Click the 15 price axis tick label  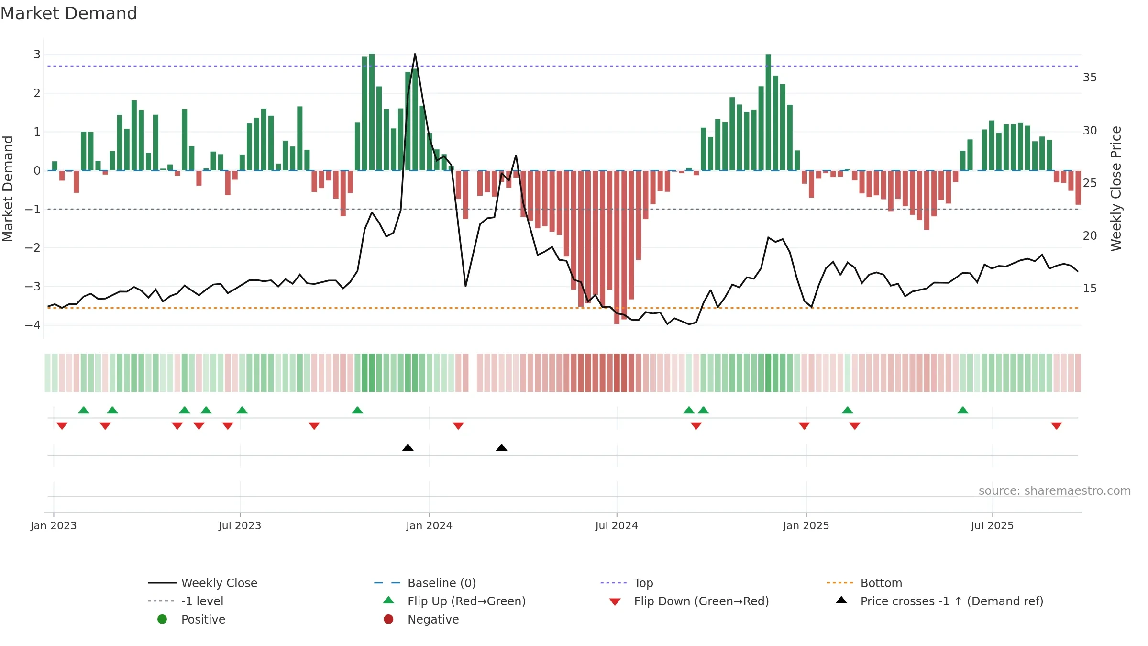coord(1090,289)
